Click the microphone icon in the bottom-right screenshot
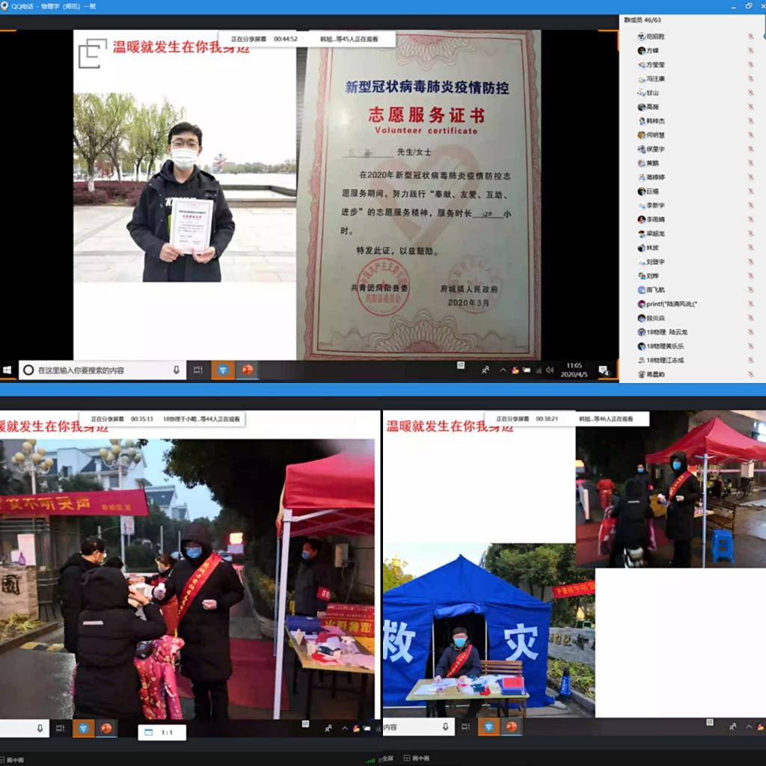The width and height of the screenshot is (766, 766). pyautogui.click(x=446, y=727)
